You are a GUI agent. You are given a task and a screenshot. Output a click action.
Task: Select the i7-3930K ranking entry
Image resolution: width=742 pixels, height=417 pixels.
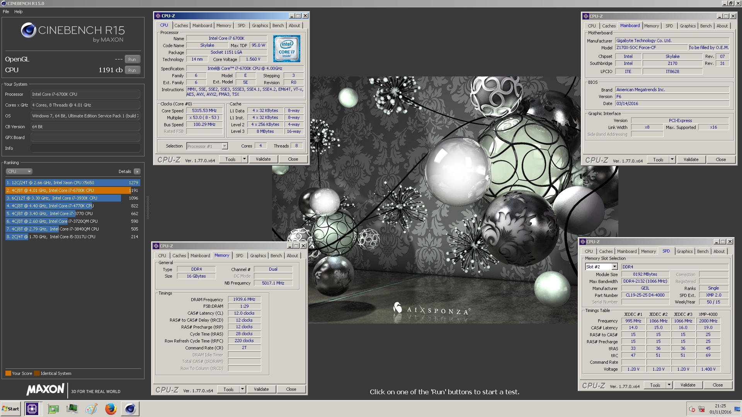tap(73, 198)
